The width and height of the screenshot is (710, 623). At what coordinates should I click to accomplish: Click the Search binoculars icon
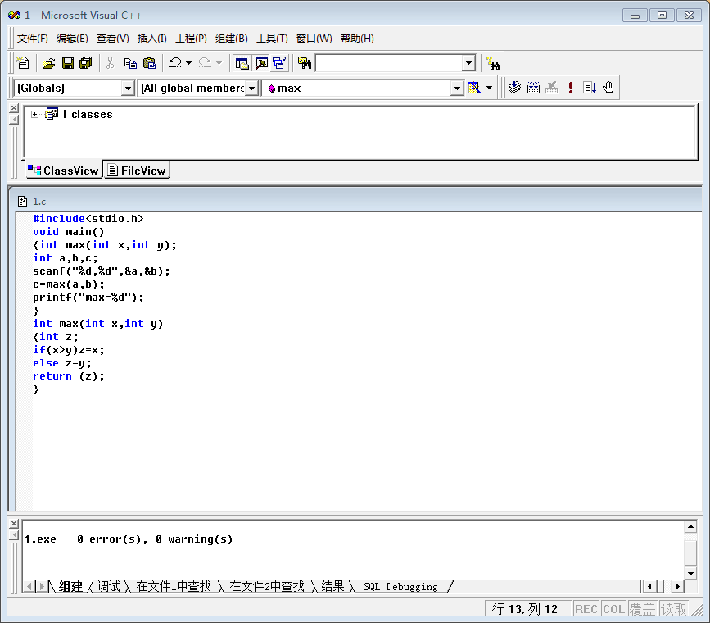pyautogui.click(x=493, y=63)
